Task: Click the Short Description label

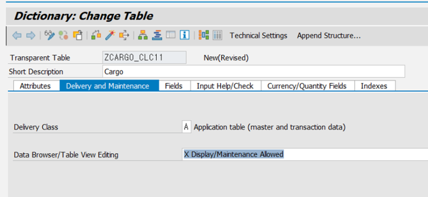Action: pos(36,72)
